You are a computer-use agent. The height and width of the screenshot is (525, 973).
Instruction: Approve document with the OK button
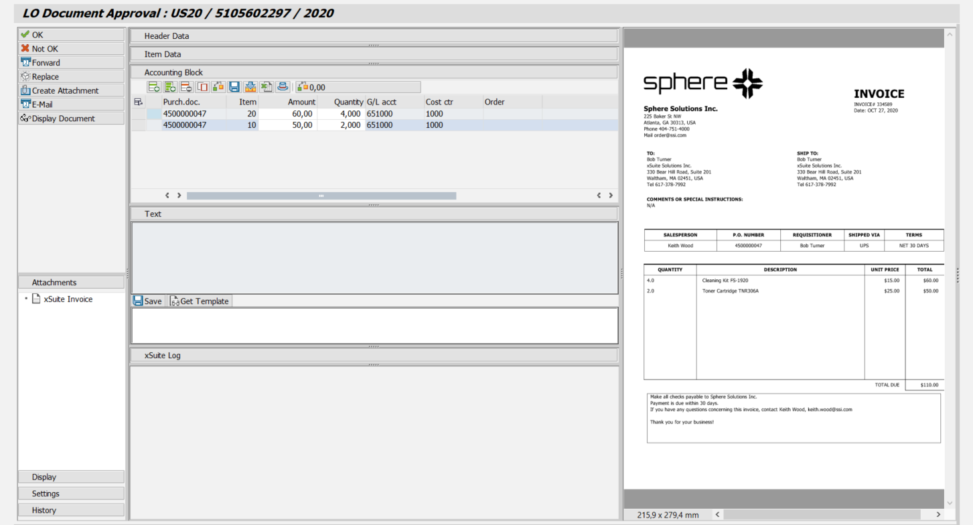(71, 35)
